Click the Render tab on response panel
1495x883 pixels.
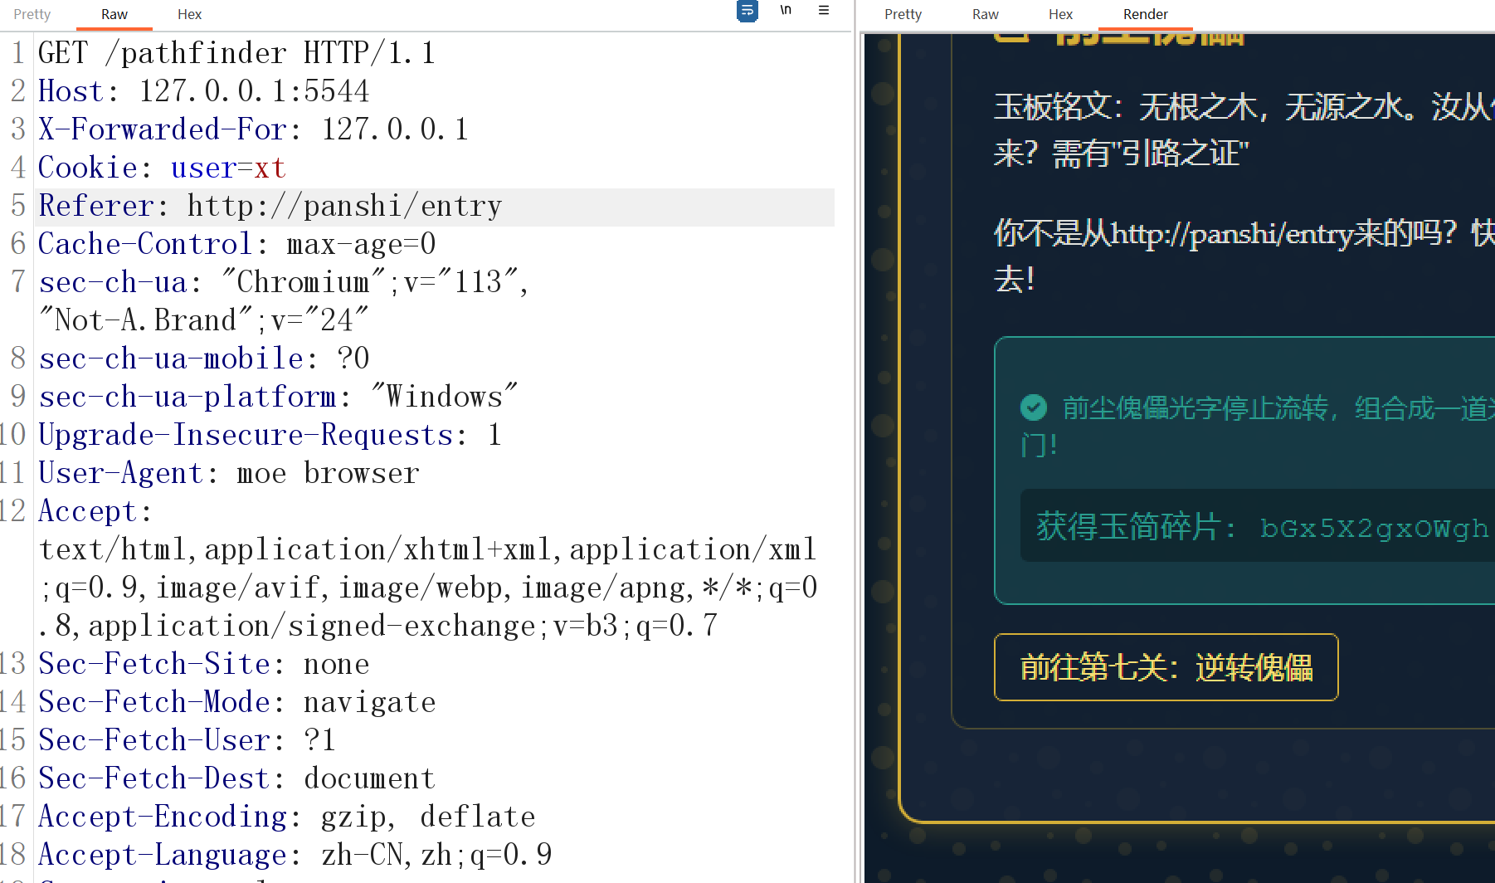point(1145,14)
